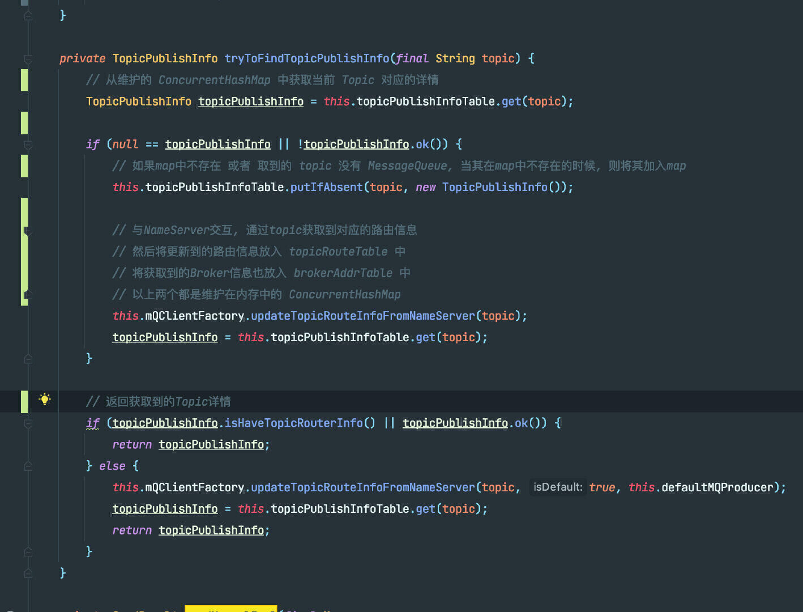Image resolution: width=803 pixels, height=612 pixels.
Task: Click the 'isDefault:' parameter inlay hint
Action: pos(558,487)
